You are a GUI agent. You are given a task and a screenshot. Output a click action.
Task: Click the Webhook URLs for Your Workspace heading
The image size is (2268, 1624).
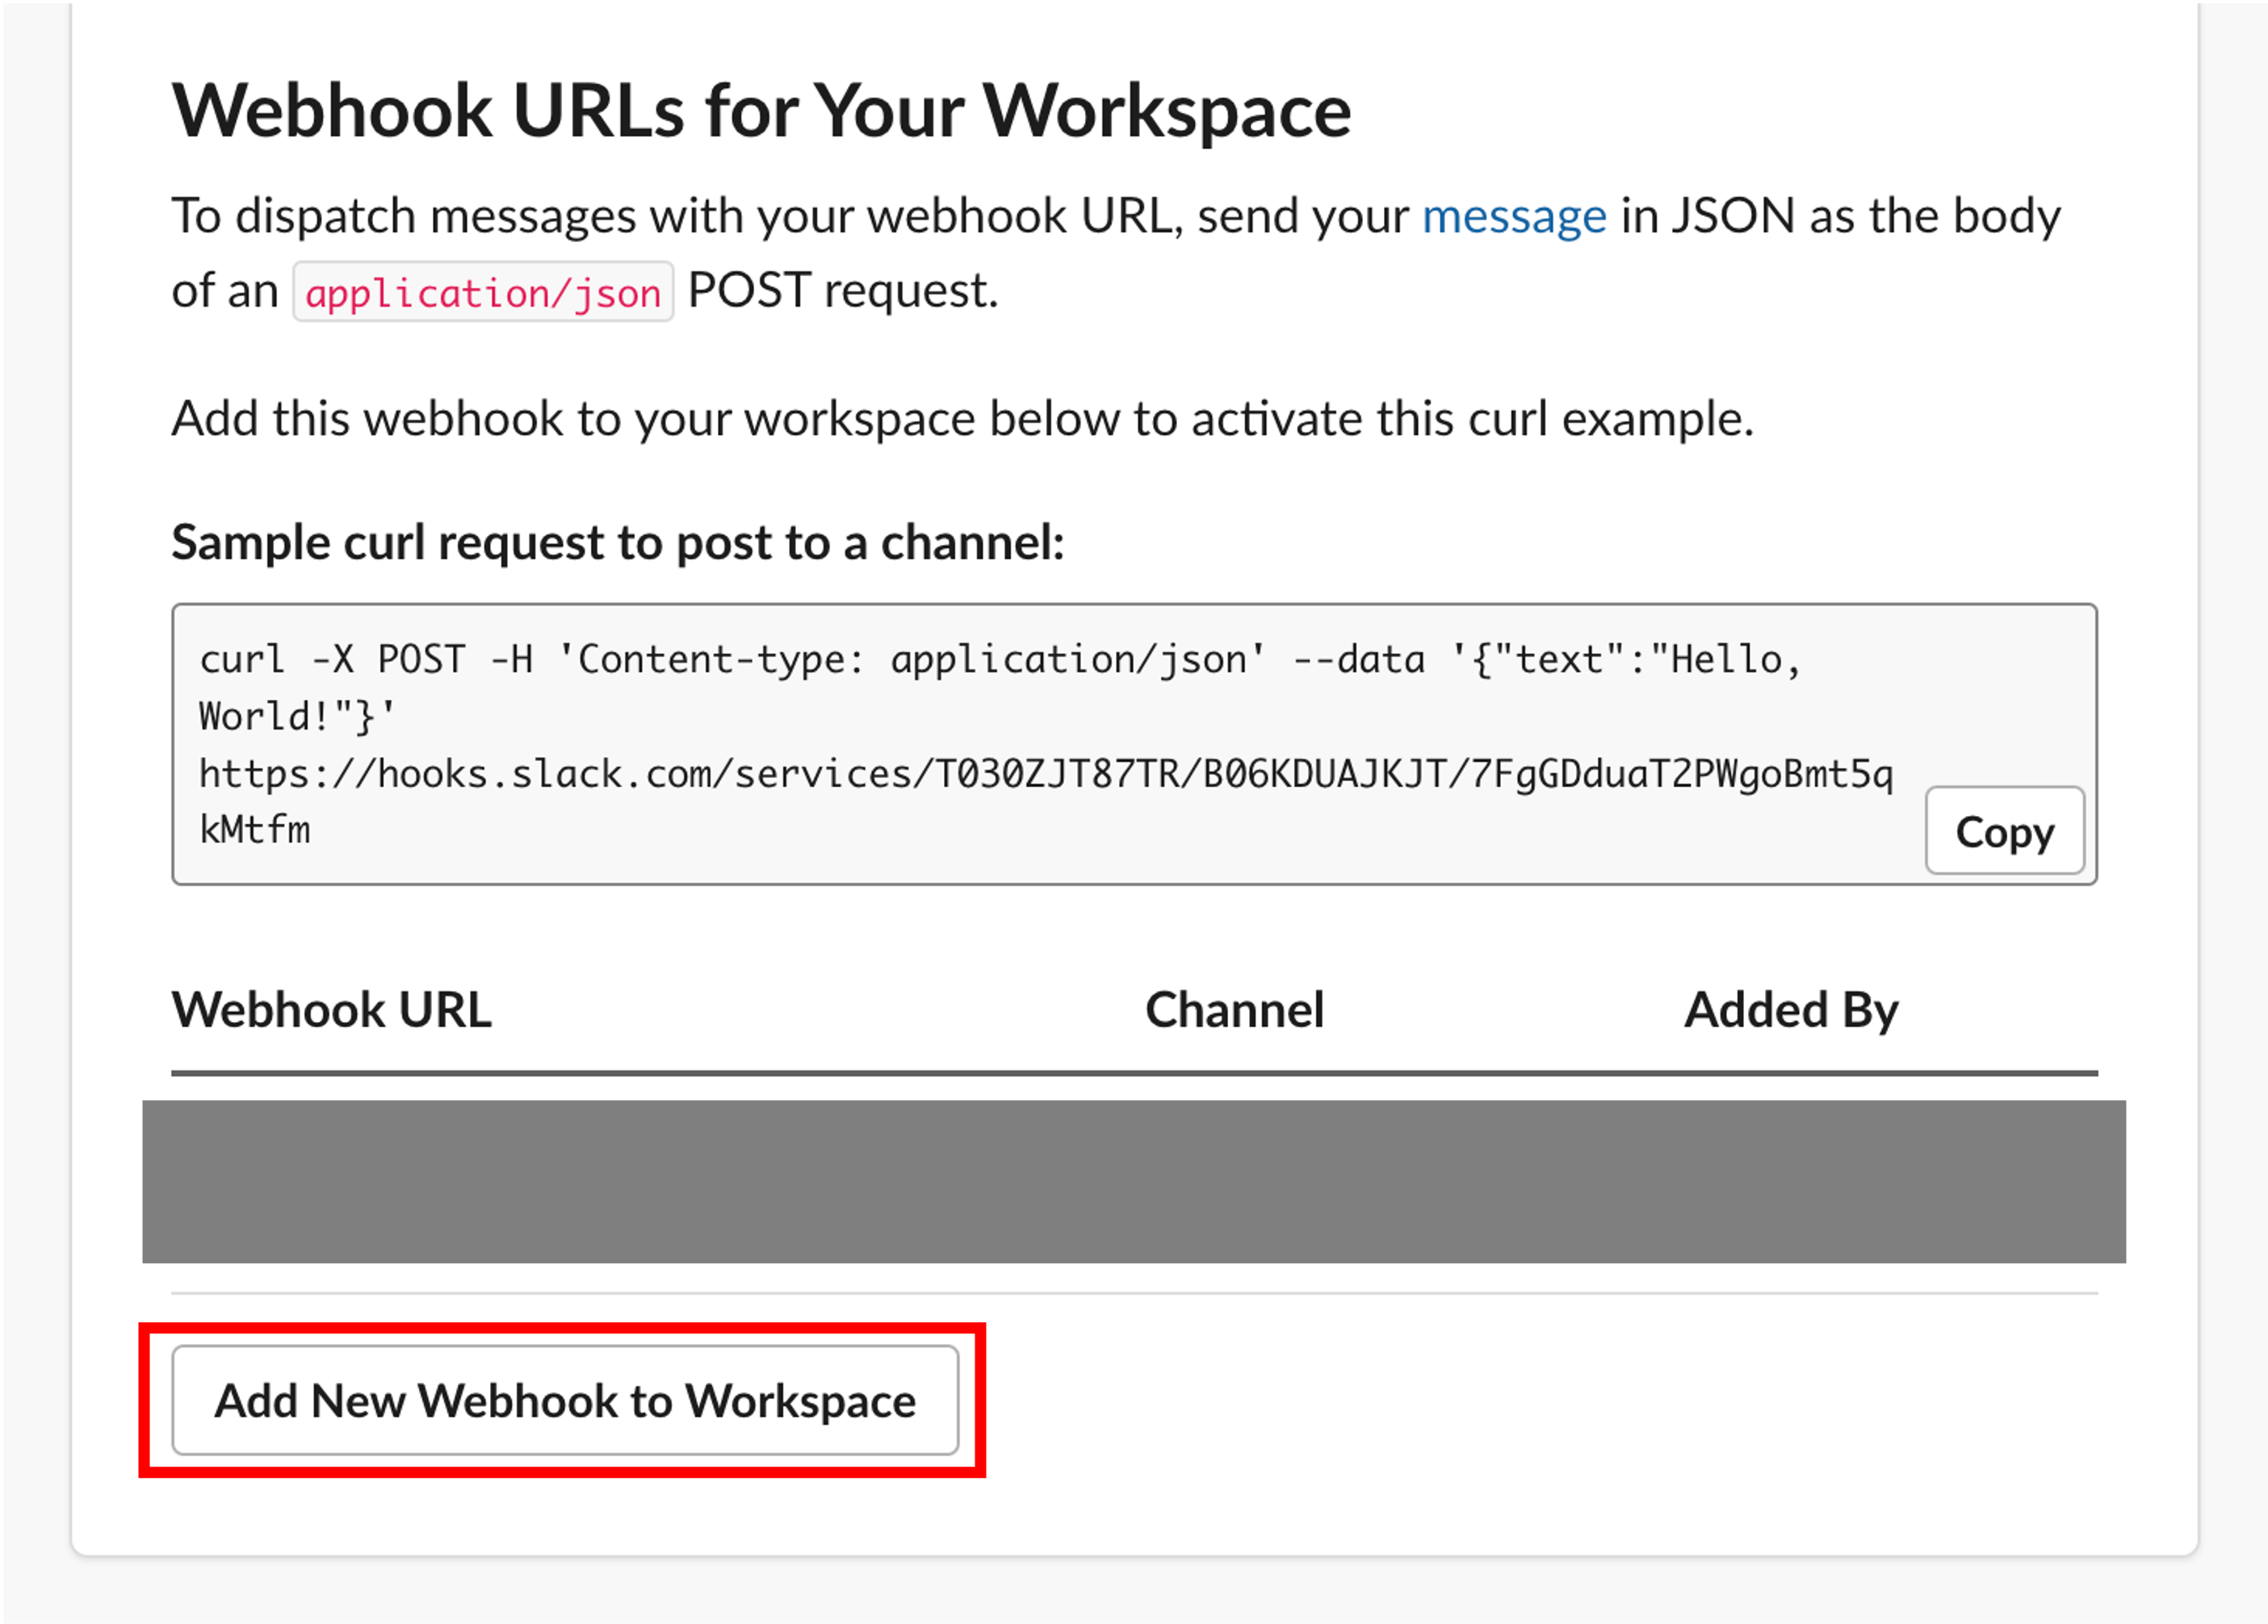click(761, 111)
